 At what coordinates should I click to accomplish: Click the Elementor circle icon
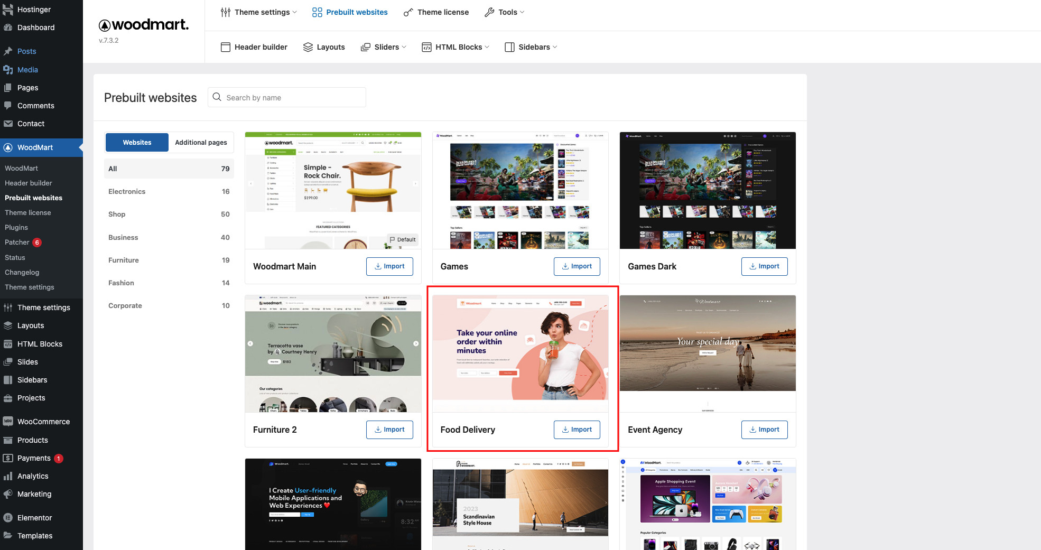pyautogui.click(x=8, y=518)
